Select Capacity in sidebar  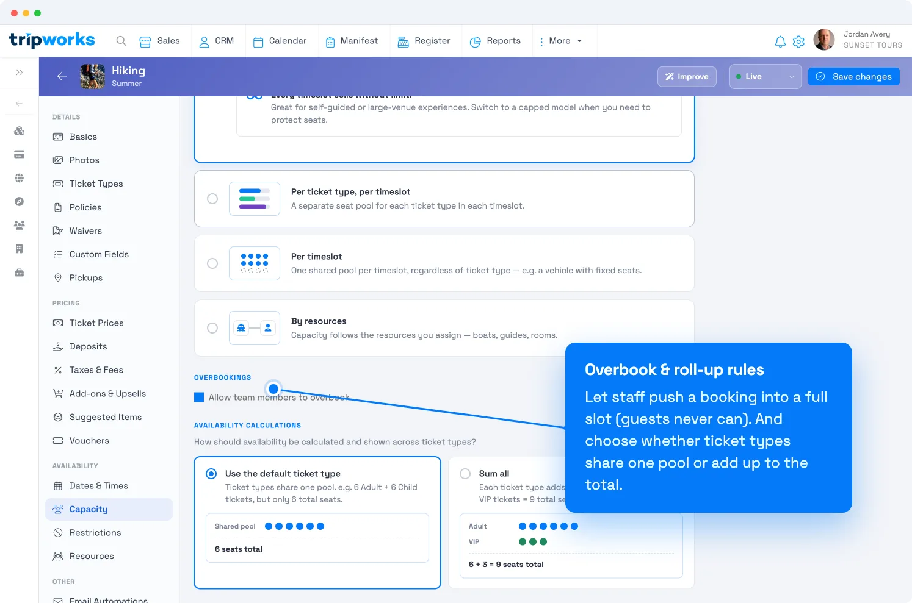point(109,509)
